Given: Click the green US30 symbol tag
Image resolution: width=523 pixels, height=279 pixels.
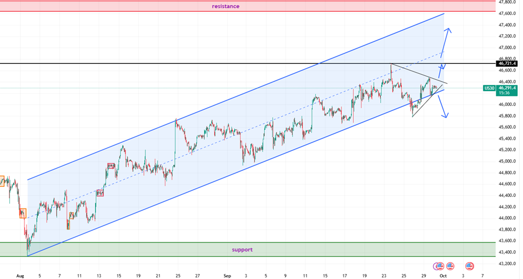Looking at the screenshot, I should coord(489,88).
